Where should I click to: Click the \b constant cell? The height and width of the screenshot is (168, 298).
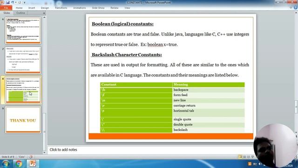[x=136, y=90]
